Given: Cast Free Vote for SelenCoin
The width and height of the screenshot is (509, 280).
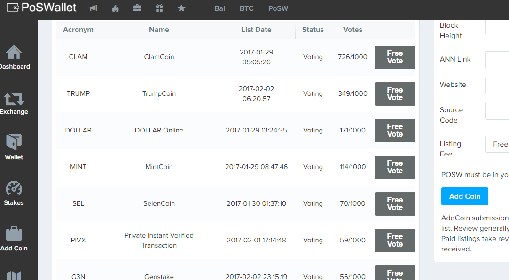Looking at the screenshot, I should 395,204.
